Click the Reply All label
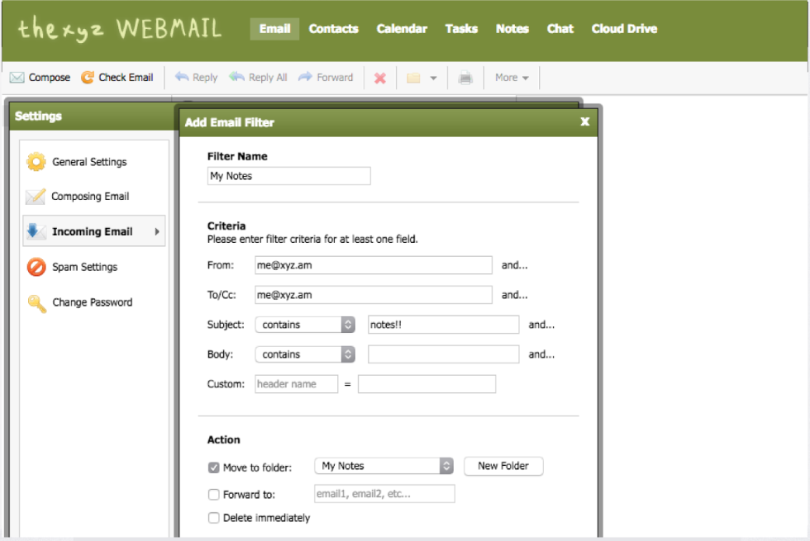810x541 pixels. tap(268, 78)
